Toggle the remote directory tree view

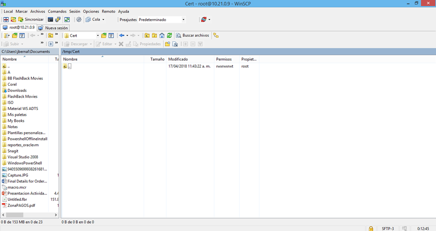point(216,36)
